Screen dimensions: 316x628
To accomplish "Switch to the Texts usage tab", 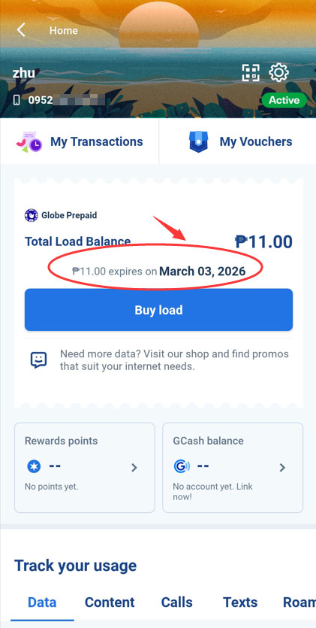I will (x=239, y=602).
